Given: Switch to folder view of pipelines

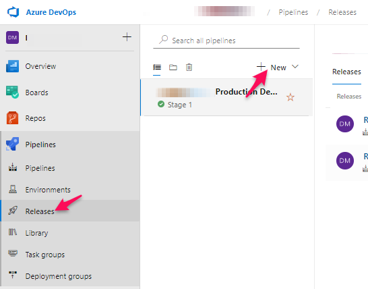Looking at the screenshot, I should click(x=173, y=68).
